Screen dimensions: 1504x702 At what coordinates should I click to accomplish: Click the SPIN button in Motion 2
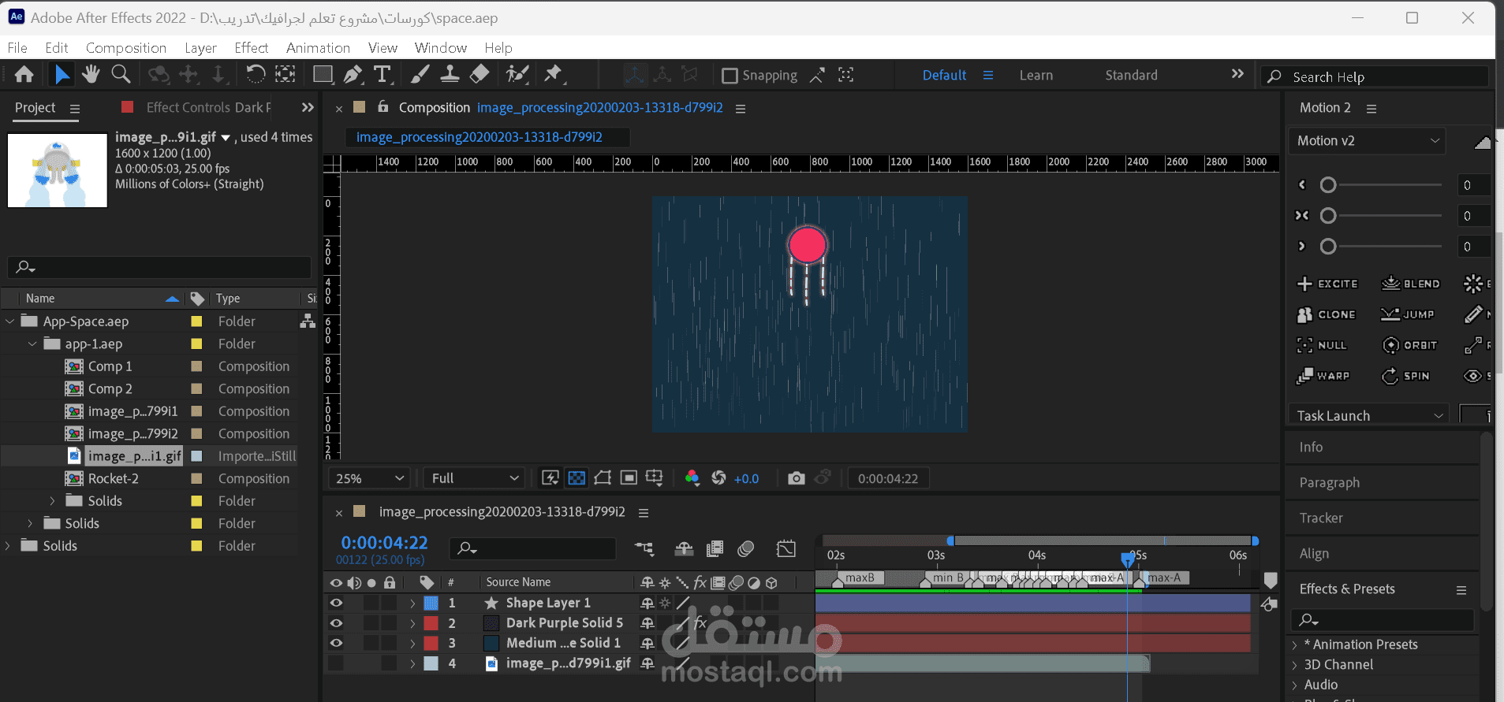(x=1406, y=376)
